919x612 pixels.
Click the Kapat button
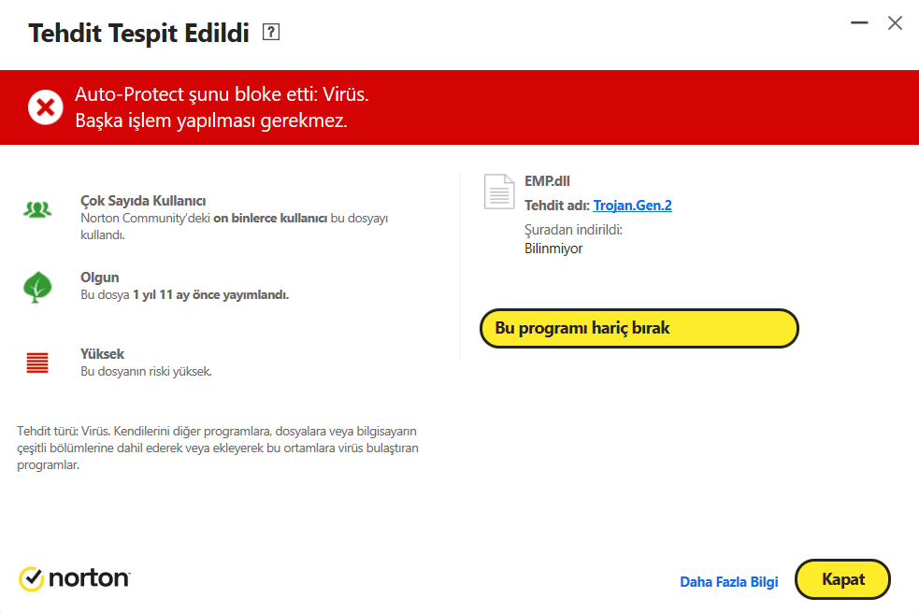pyautogui.click(x=843, y=579)
